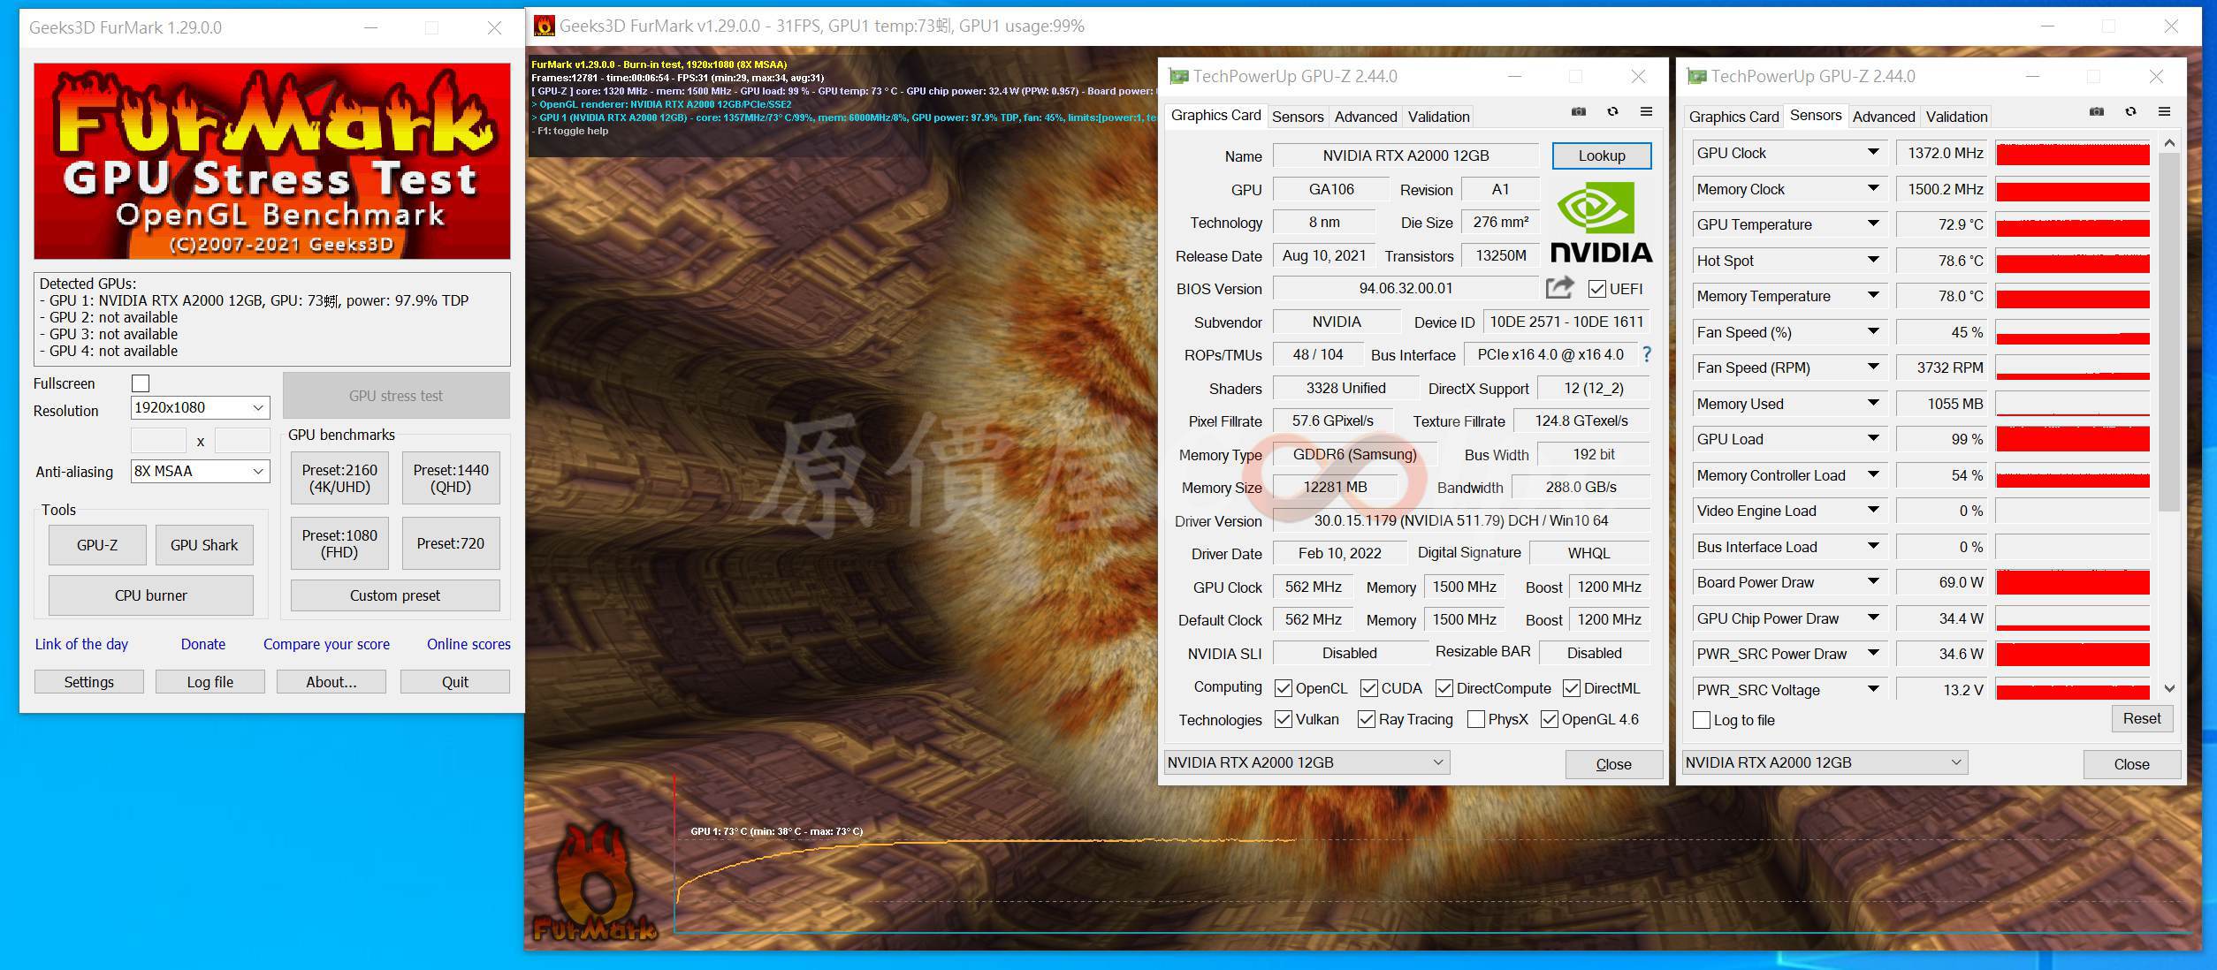
Task: Switch to Validation tab in Graphics Card window
Action: (x=1439, y=117)
